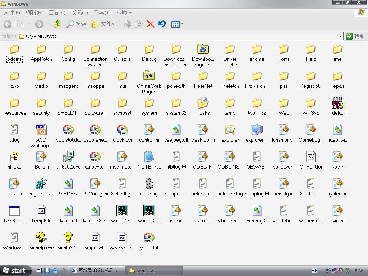Open the 文件(F) menu
This screenshot has height=276, width=368.
coord(11,13)
